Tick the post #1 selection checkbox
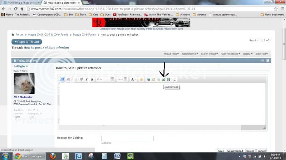286x160 pixels. tap(268, 61)
